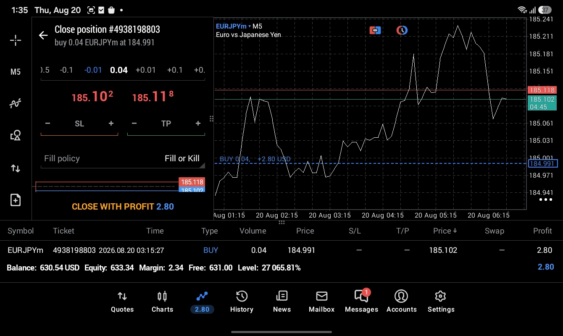
Task: Open objects shapes icon in sidebar
Action: click(16, 135)
